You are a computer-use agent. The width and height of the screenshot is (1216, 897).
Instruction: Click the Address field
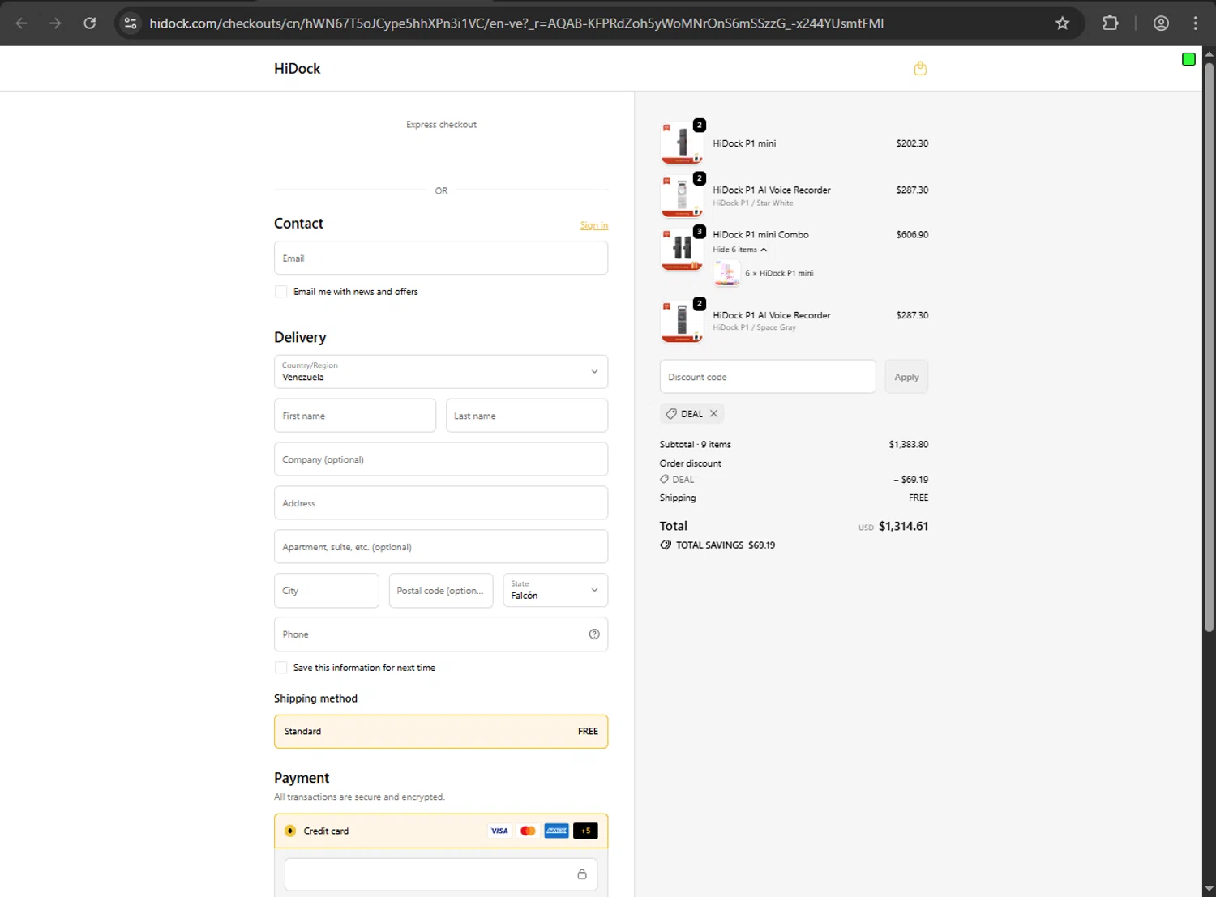(441, 503)
